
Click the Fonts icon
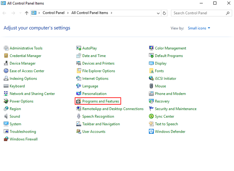coord(151,71)
